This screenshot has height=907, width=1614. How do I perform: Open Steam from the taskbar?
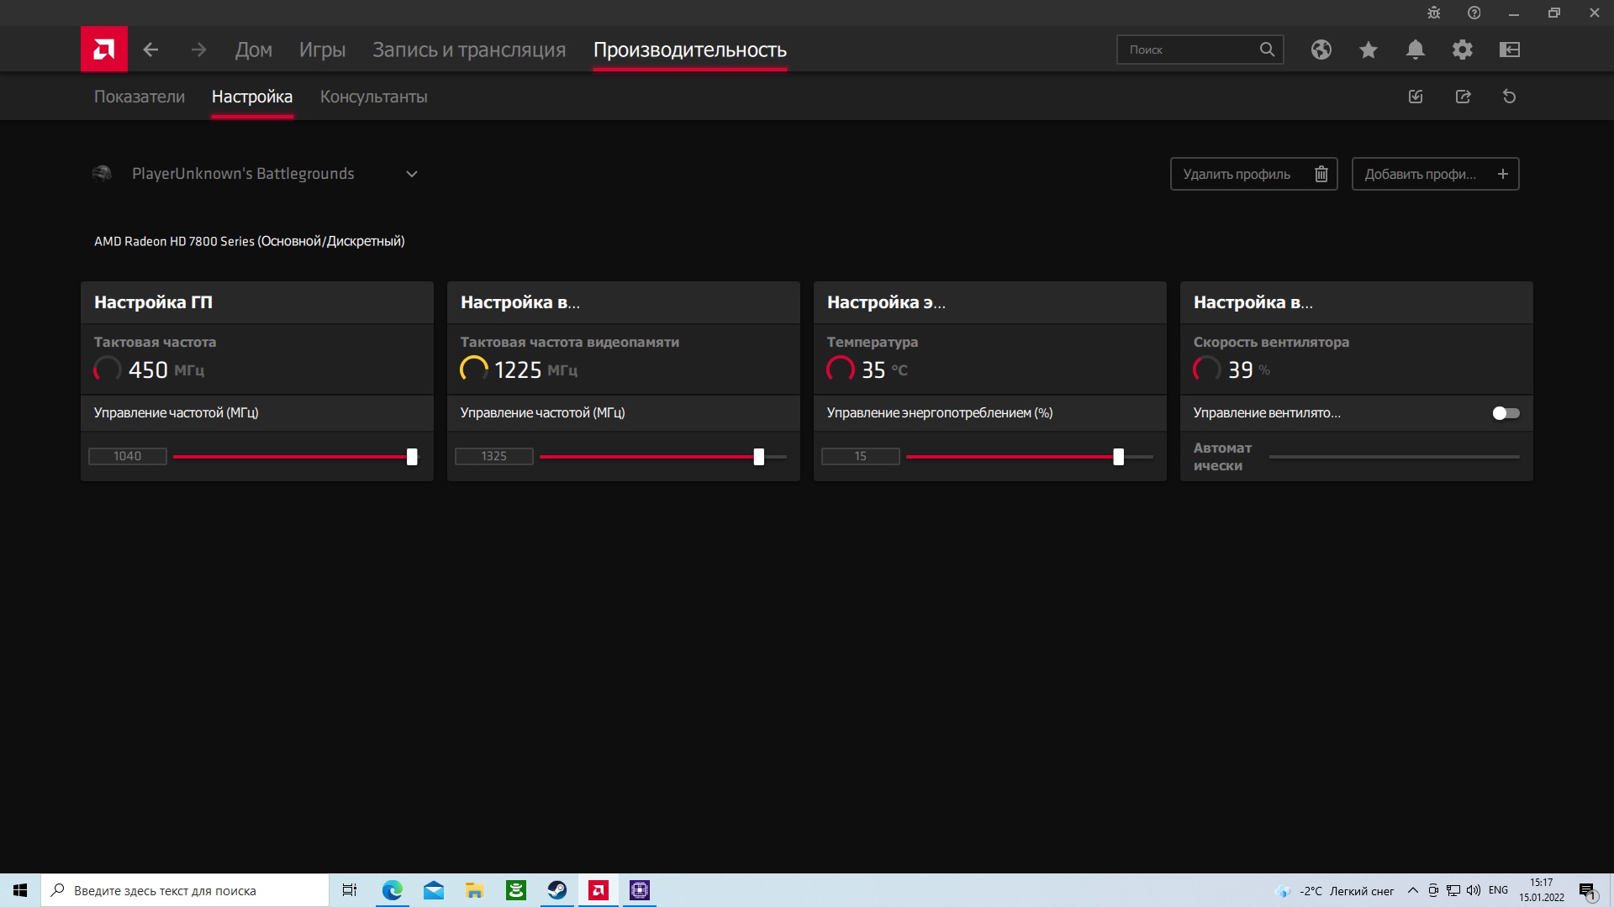click(x=556, y=890)
